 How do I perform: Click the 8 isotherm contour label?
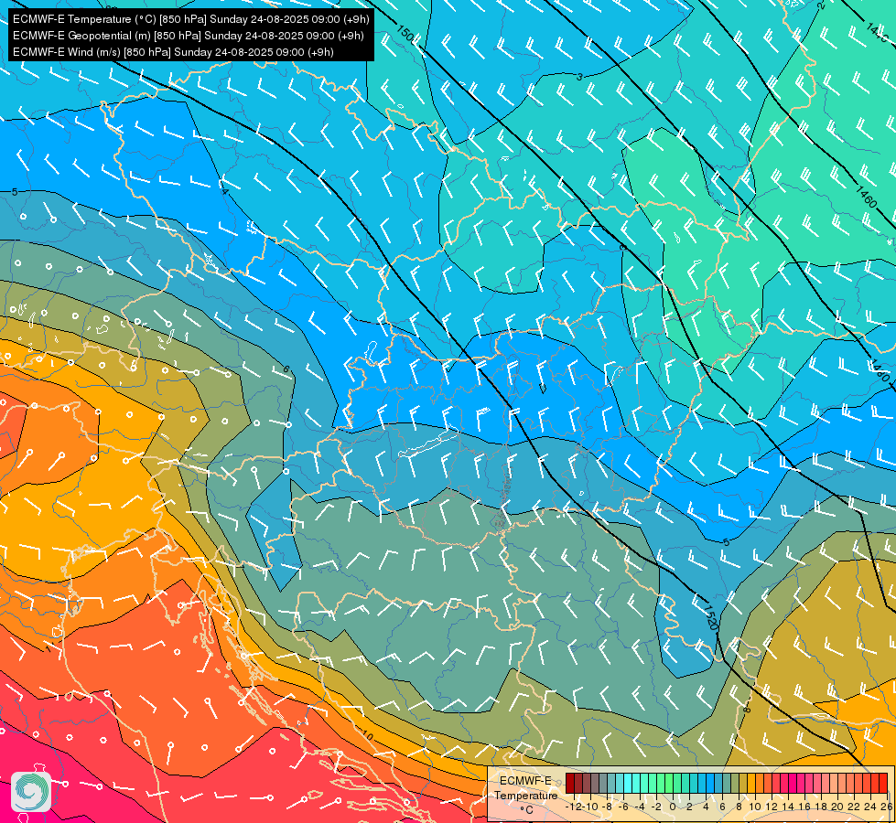tap(746, 709)
